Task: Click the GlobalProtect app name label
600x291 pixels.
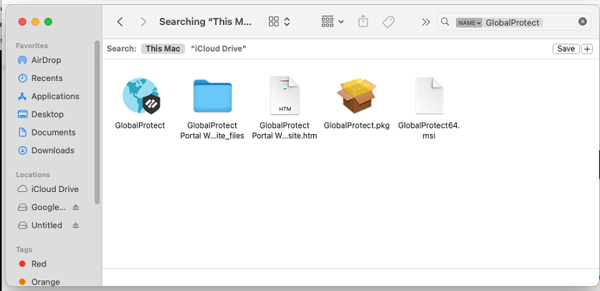Action: click(x=140, y=125)
